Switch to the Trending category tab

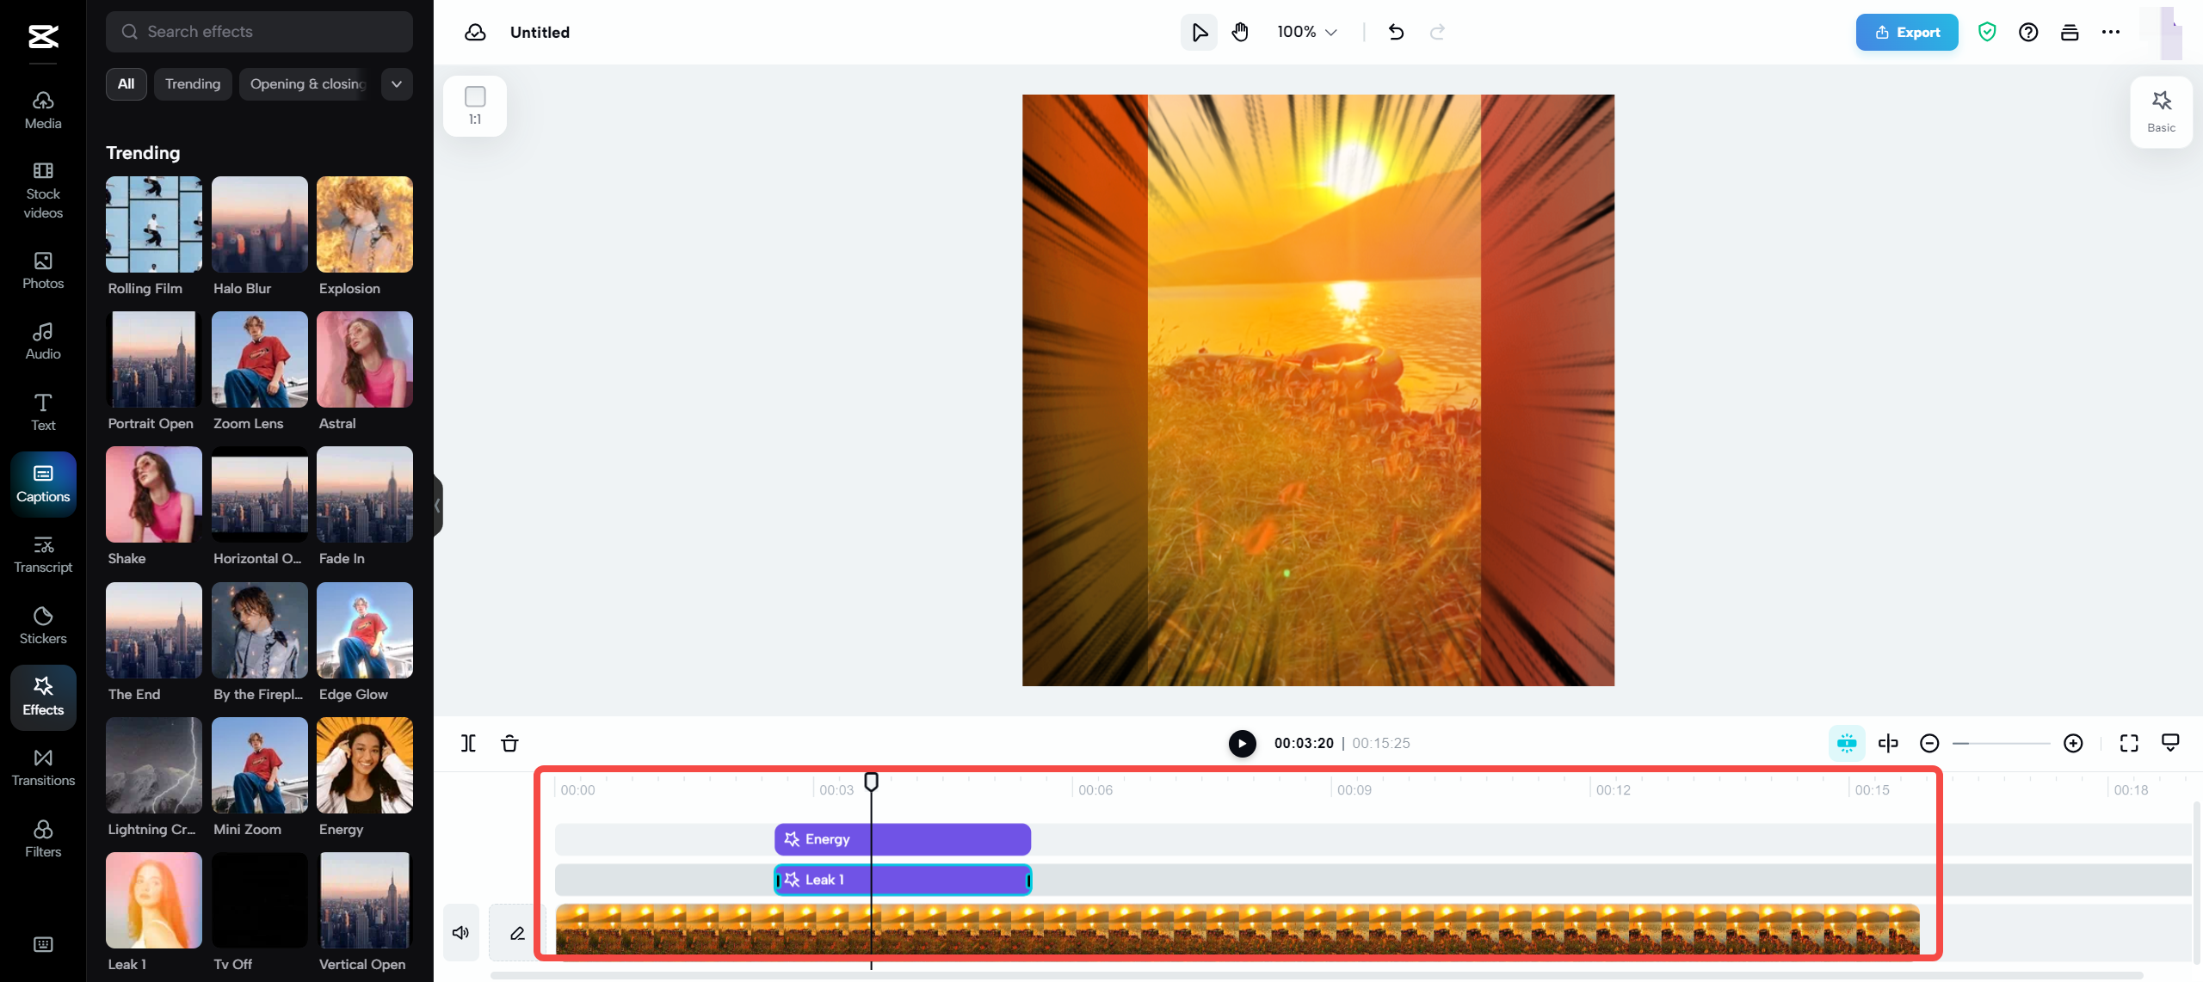(193, 84)
